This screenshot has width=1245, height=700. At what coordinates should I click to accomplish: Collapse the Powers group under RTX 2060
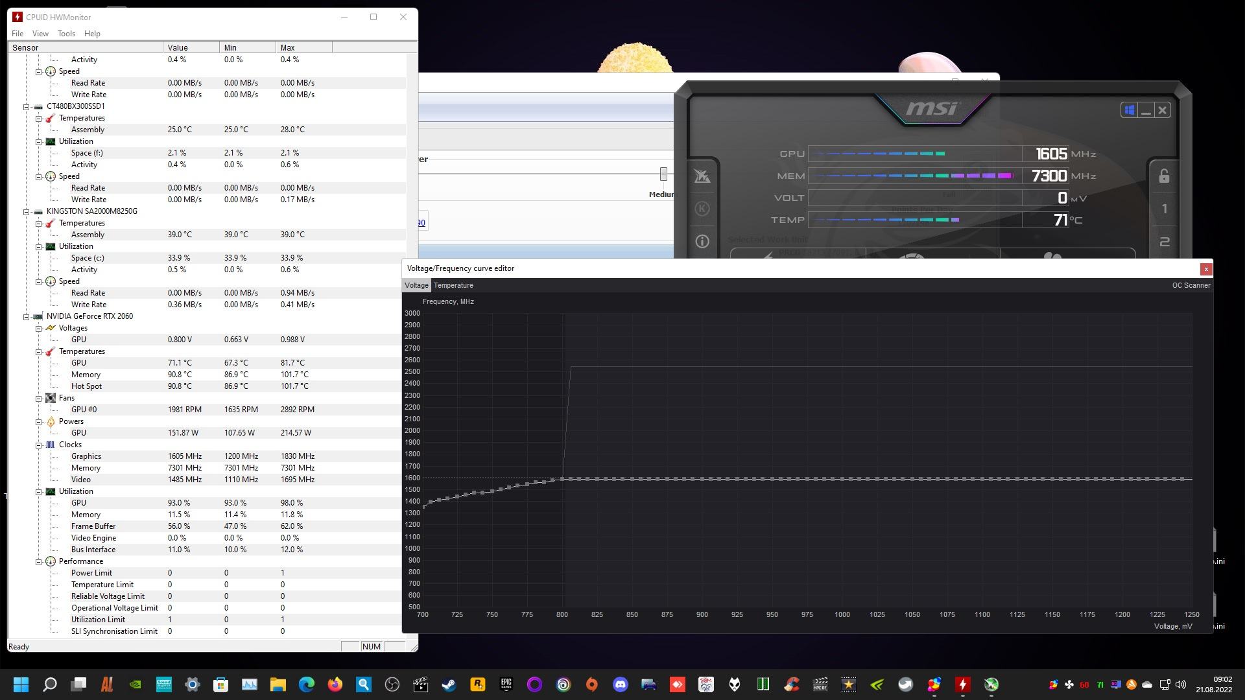(x=38, y=421)
